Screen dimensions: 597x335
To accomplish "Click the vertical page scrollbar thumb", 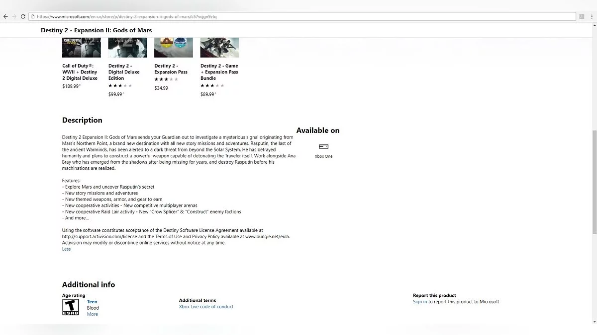I will coord(594,181).
